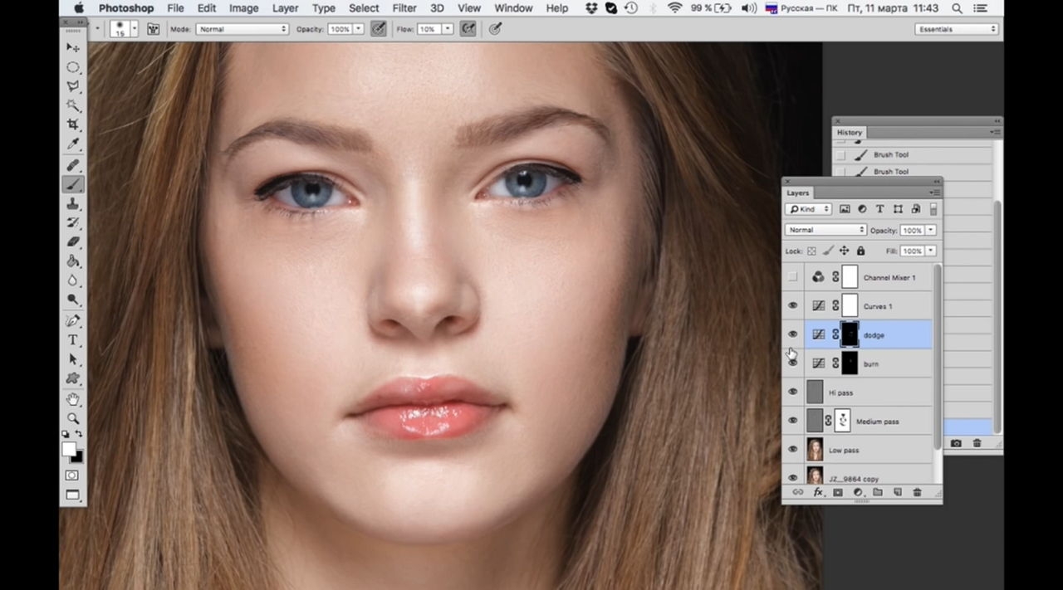Add a layer mask
This screenshot has height=590, width=1063.
[838, 492]
